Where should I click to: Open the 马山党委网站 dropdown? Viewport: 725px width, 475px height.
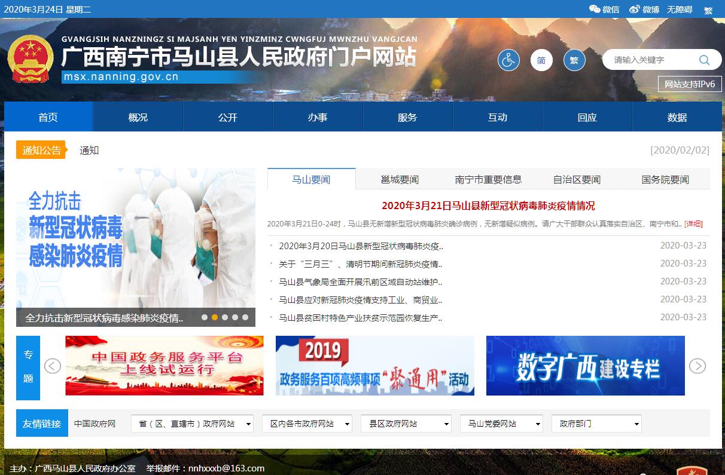(501, 424)
